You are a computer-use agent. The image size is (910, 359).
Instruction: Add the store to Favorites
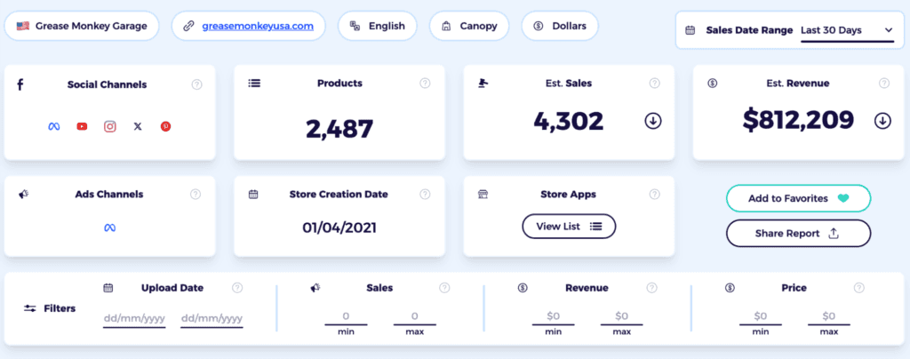point(798,198)
